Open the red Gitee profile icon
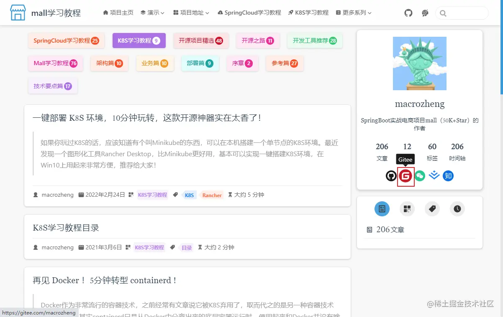 click(x=405, y=176)
